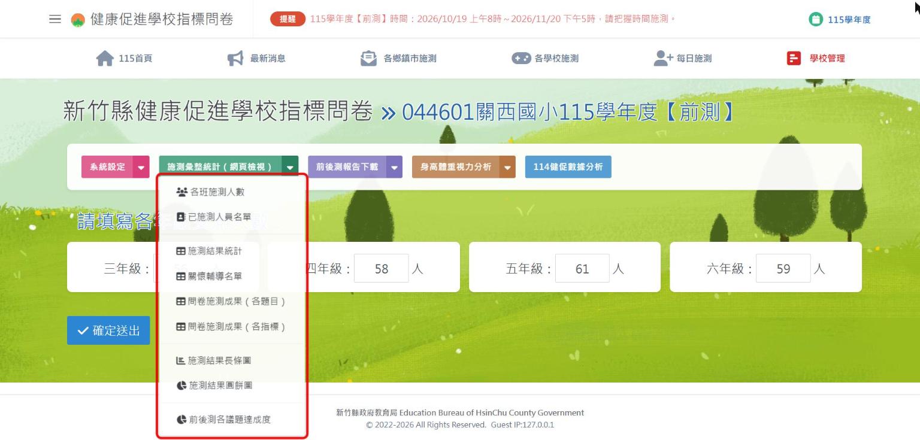Collapse the 施測彙整統計 dropdown arrow

(290, 167)
